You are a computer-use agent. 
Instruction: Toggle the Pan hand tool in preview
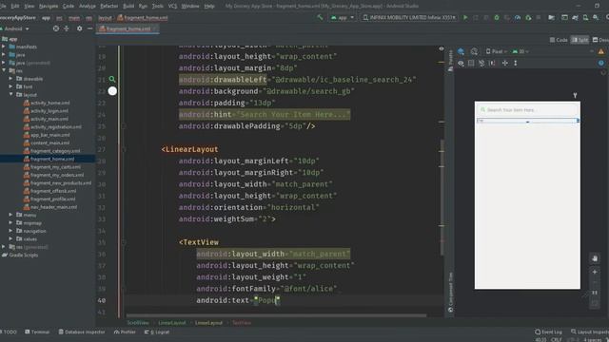point(595,258)
